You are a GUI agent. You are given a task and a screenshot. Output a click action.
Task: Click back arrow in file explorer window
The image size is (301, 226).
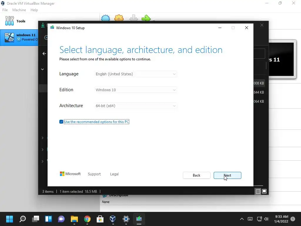[44, 54]
